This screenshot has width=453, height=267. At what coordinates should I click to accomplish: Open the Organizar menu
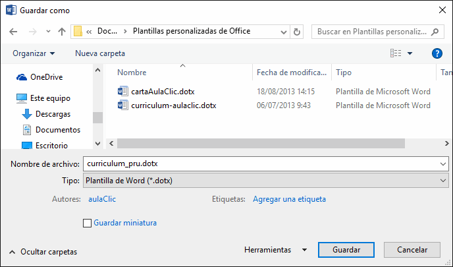[34, 53]
